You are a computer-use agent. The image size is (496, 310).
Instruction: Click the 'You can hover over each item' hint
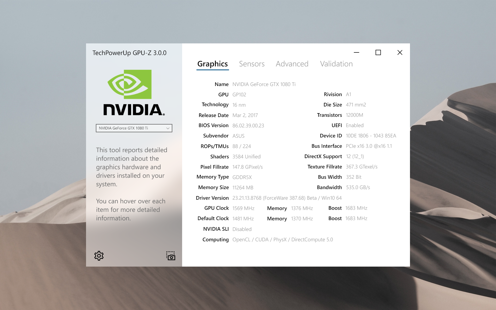coord(131,210)
